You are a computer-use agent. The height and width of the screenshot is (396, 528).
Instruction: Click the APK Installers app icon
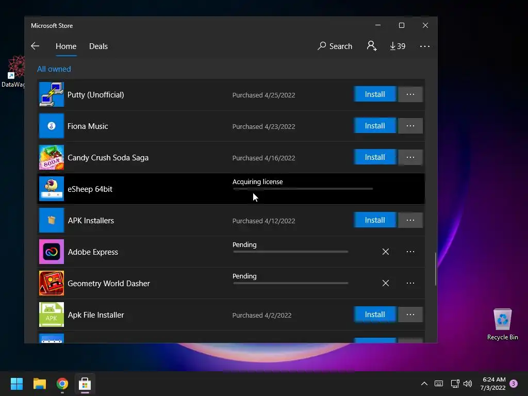(x=52, y=220)
